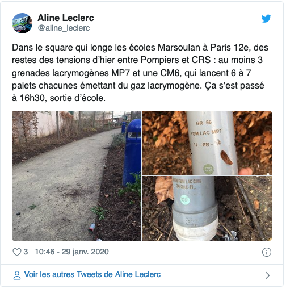Click the Twitter bird logo
This screenshot has width=286, height=289.
tap(266, 18)
